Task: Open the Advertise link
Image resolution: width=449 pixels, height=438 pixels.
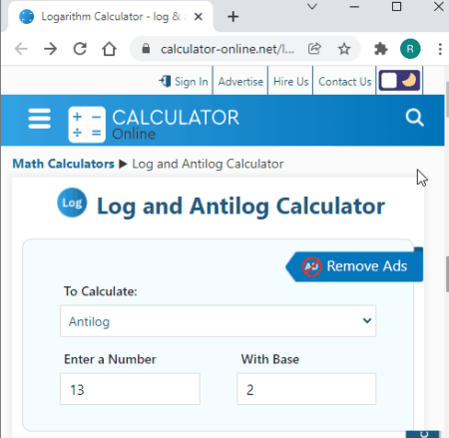Action: coord(240,82)
